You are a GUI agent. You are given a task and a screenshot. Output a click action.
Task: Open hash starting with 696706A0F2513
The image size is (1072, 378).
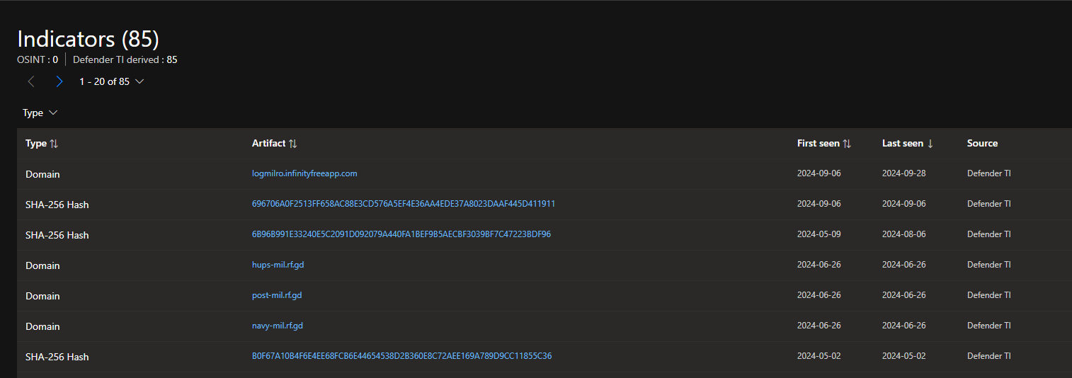coord(404,204)
